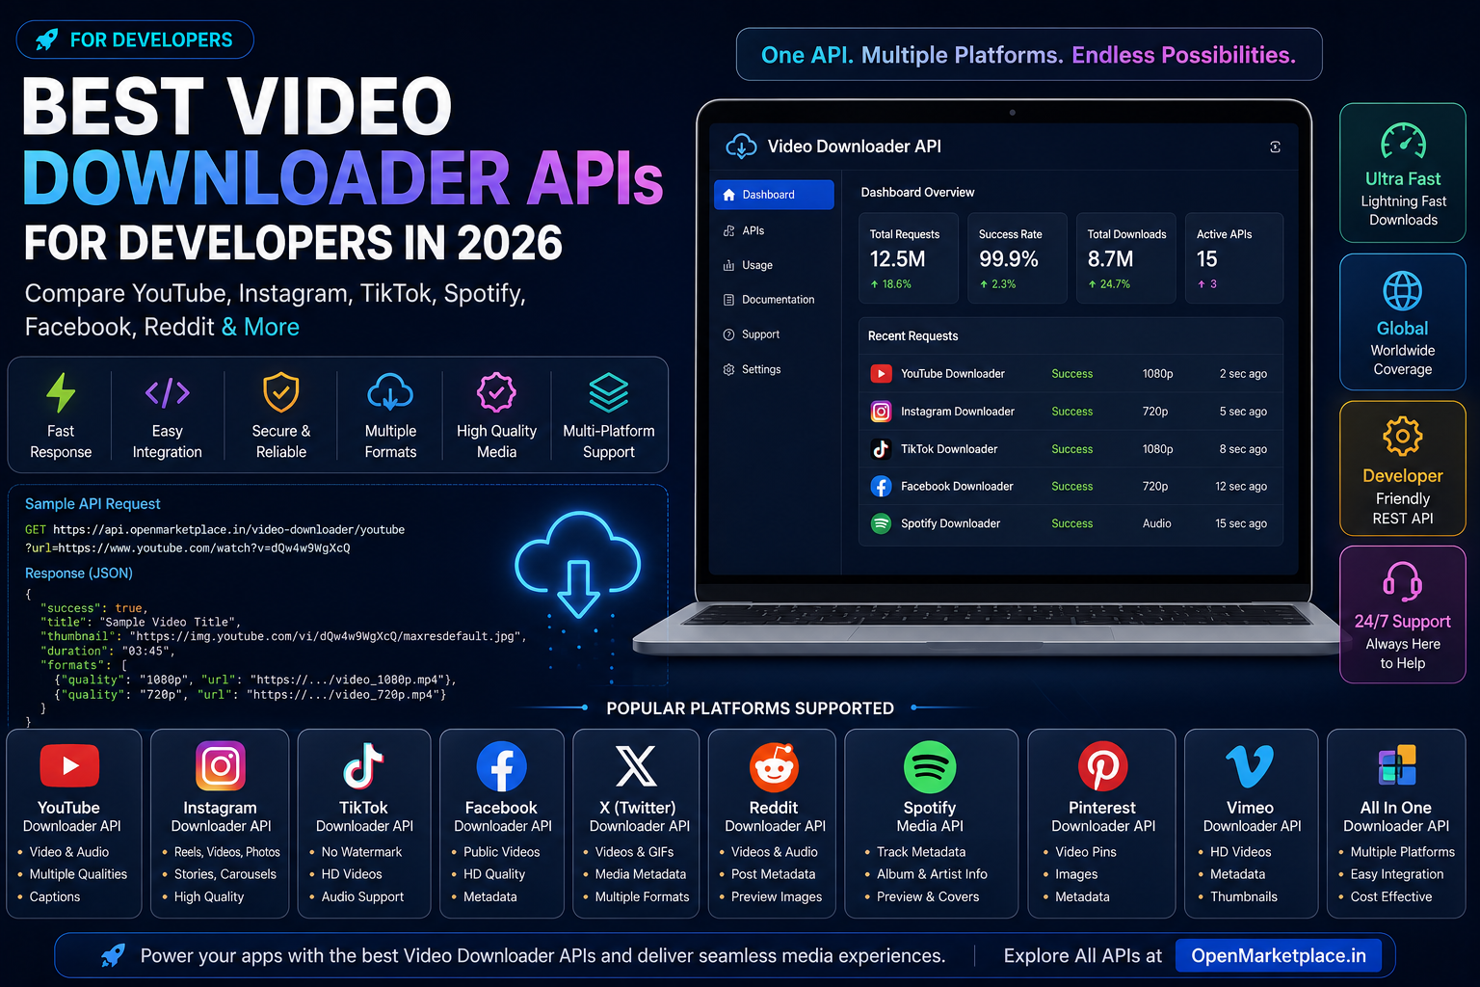Open the Support sidebar item

(774, 334)
